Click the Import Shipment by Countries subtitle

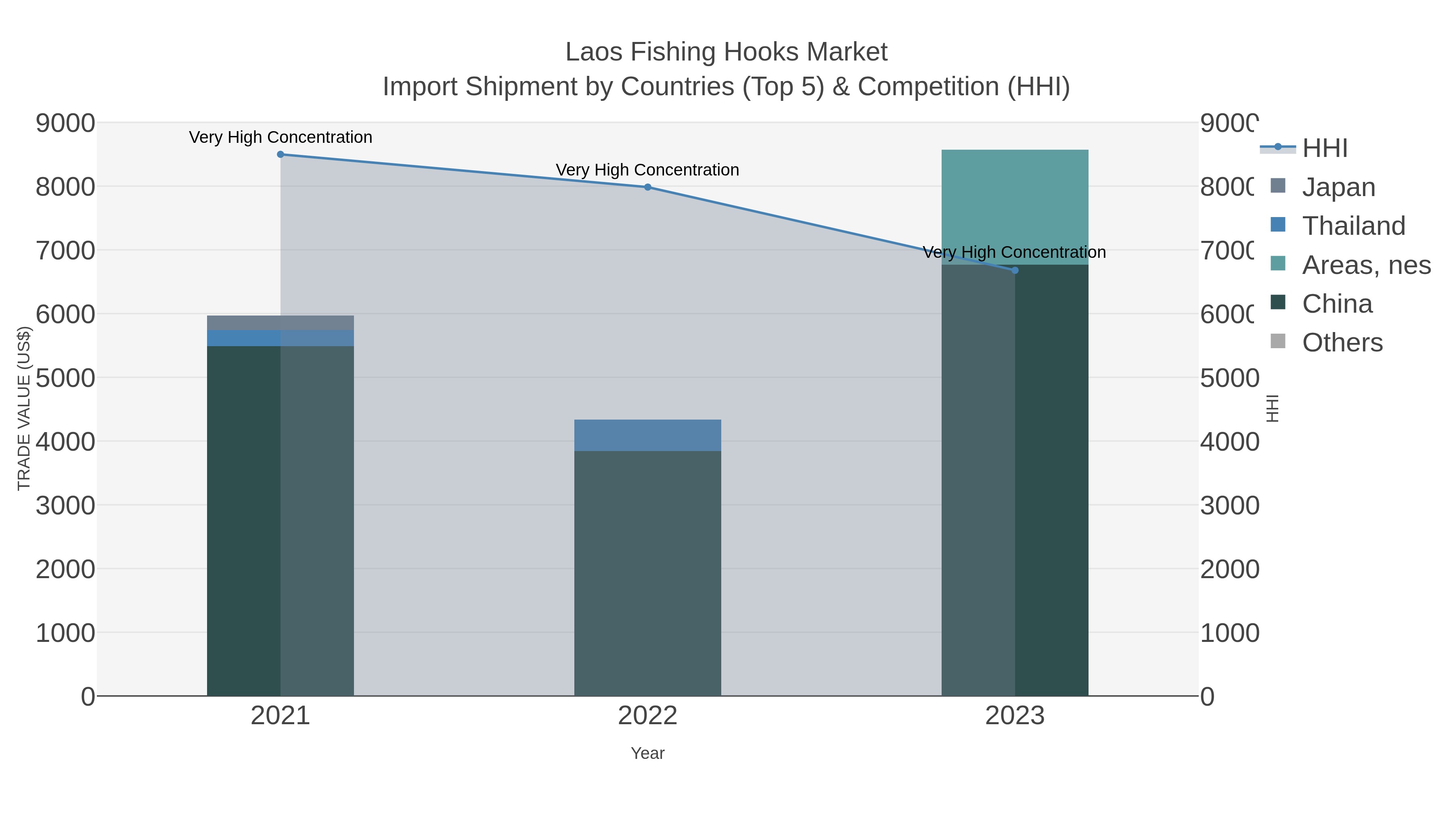tap(726, 87)
